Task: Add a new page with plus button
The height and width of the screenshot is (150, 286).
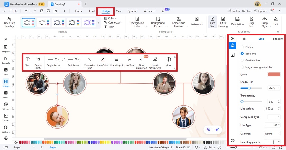Action: pyautogui.click(x=42, y=147)
